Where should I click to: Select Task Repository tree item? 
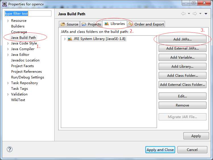tap(24, 83)
